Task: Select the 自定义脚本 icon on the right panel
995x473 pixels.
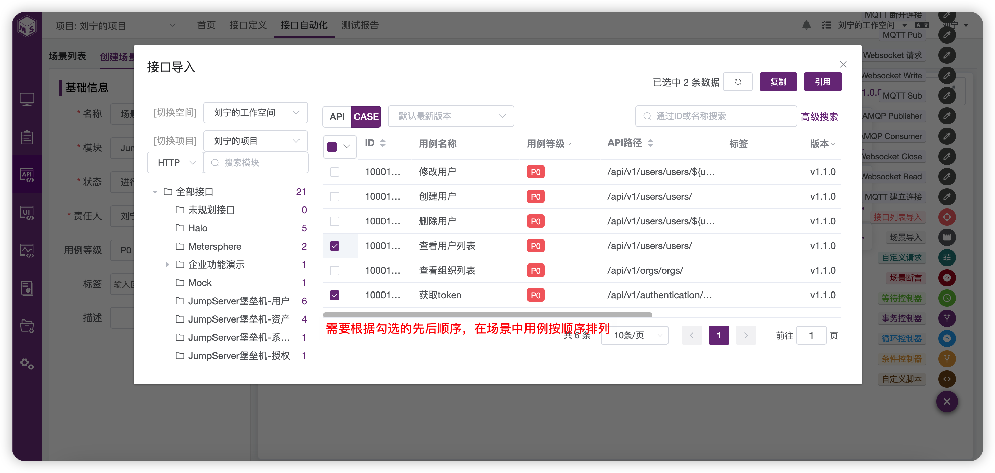Action: (947, 379)
